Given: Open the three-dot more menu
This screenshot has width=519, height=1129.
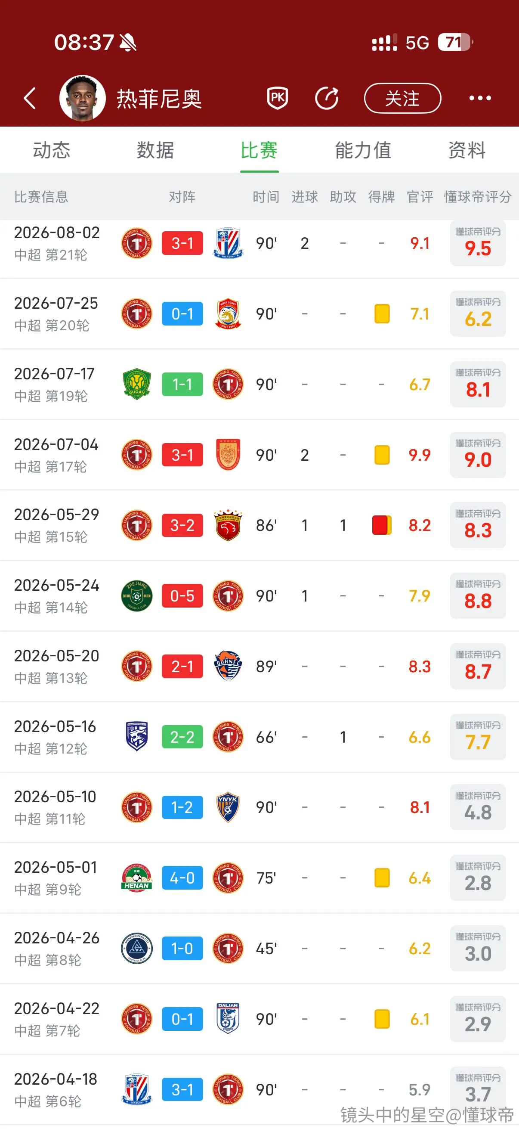Looking at the screenshot, I should [480, 98].
